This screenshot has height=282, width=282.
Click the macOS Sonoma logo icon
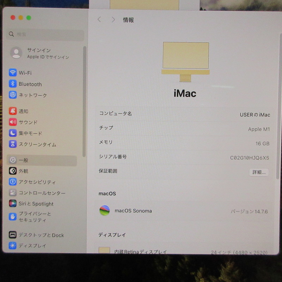104,210
